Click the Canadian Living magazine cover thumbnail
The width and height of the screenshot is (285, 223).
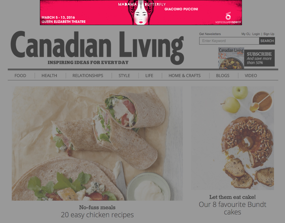tap(231, 58)
